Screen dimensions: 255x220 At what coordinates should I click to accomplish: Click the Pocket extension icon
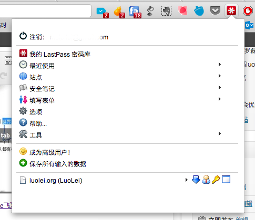click(215, 11)
